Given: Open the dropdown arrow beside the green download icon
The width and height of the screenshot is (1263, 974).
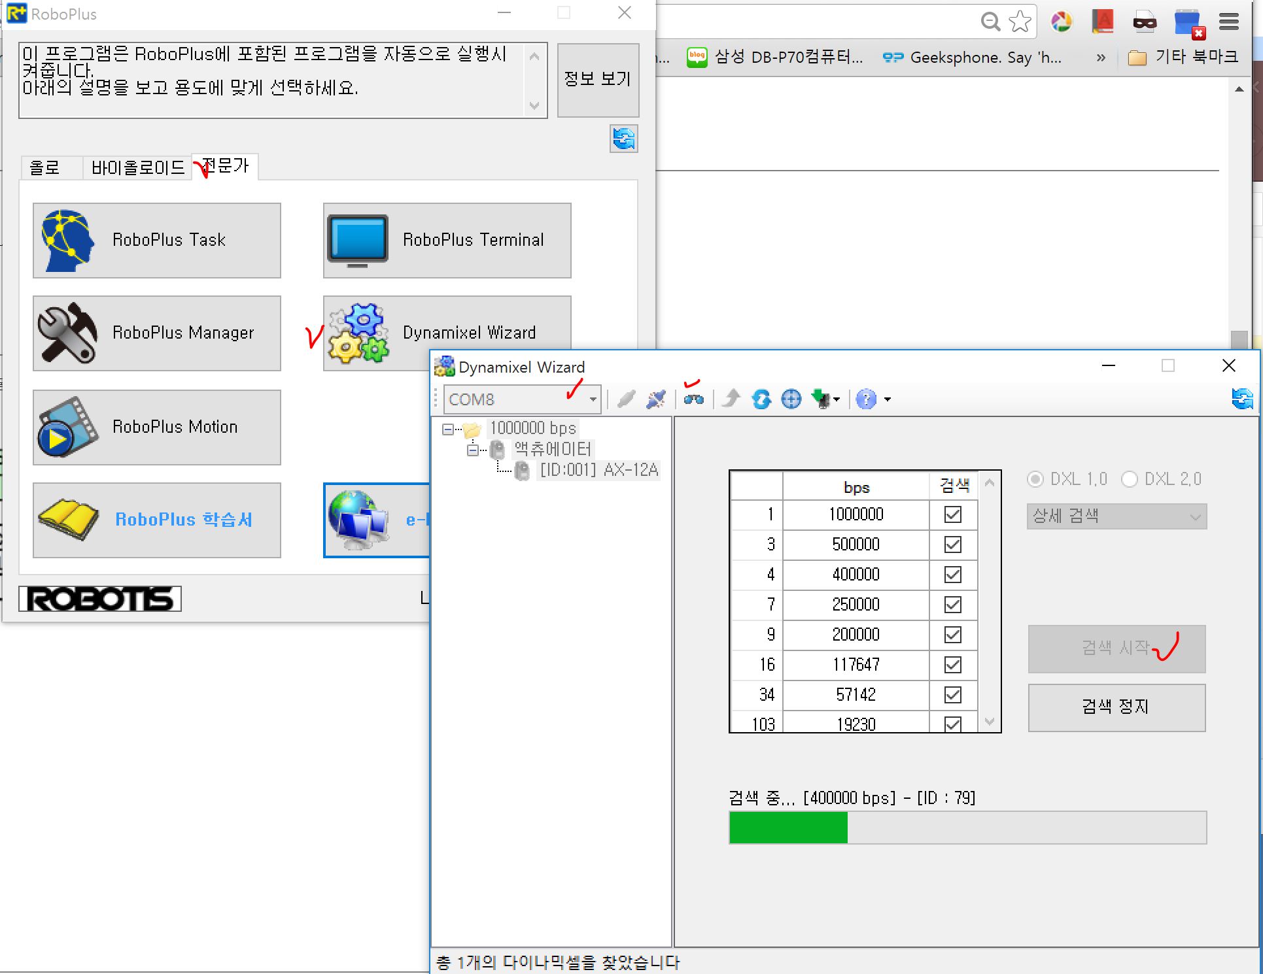Looking at the screenshot, I should pyautogui.click(x=837, y=399).
